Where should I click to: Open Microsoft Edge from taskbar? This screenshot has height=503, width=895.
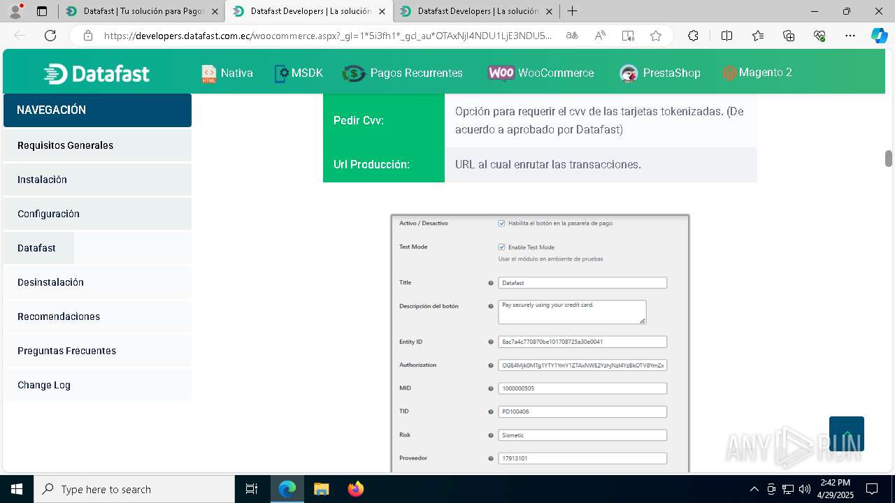pos(287,489)
